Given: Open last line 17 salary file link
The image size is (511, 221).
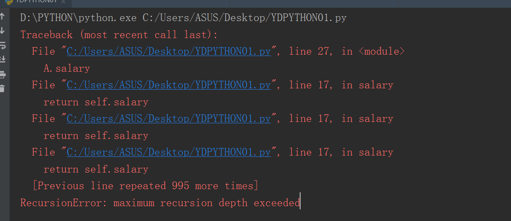Looking at the screenshot, I should (x=169, y=152).
